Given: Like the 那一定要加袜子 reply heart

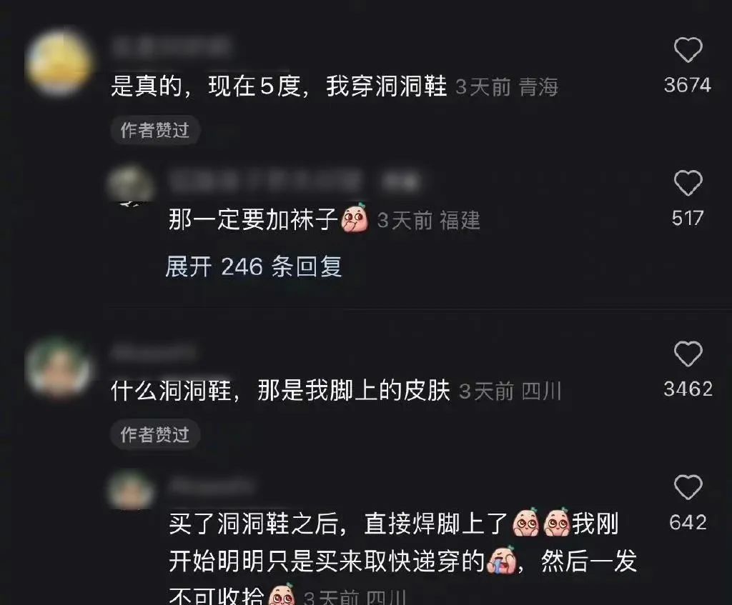Looking at the screenshot, I should [x=688, y=183].
